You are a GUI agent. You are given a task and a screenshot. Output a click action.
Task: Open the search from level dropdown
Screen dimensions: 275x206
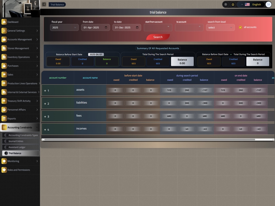220,27
